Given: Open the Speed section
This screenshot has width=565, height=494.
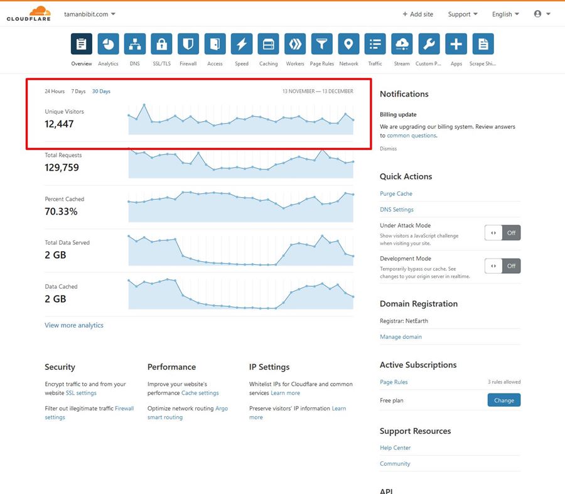Looking at the screenshot, I should (x=242, y=44).
